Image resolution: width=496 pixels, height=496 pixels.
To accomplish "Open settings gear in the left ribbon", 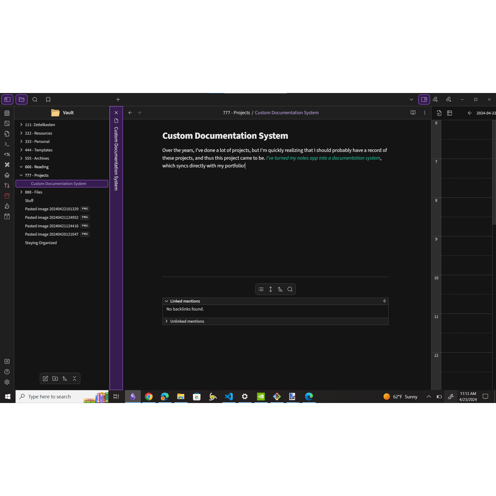I will click(x=7, y=382).
